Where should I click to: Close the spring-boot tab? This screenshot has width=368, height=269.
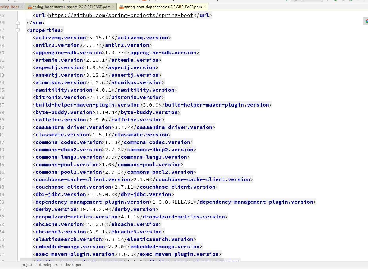22,7
